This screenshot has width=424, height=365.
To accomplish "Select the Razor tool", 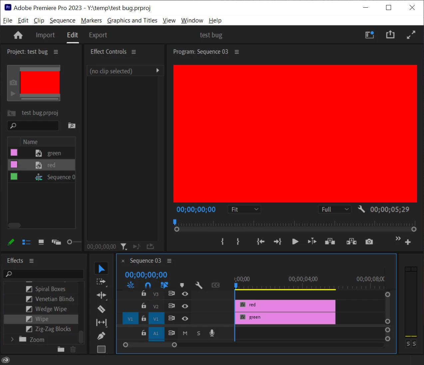I will coord(102,309).
